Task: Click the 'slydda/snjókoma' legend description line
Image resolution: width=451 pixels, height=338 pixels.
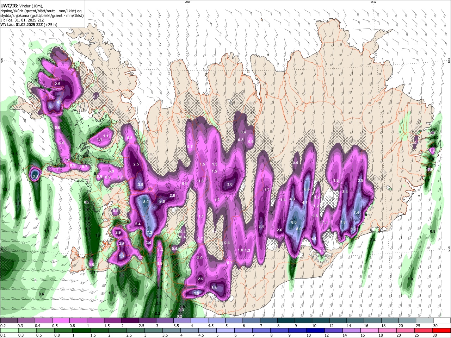Action: (x=42, y=15)
